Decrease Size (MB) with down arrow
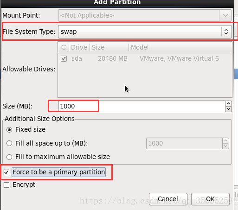This screenshot has height=210, width=238. click(x=228, y=109)
